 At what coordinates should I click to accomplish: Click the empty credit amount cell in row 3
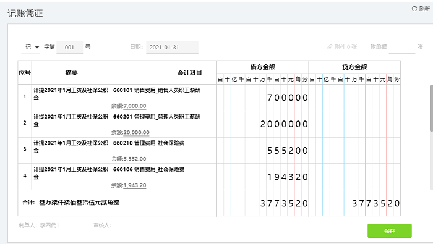354,151
